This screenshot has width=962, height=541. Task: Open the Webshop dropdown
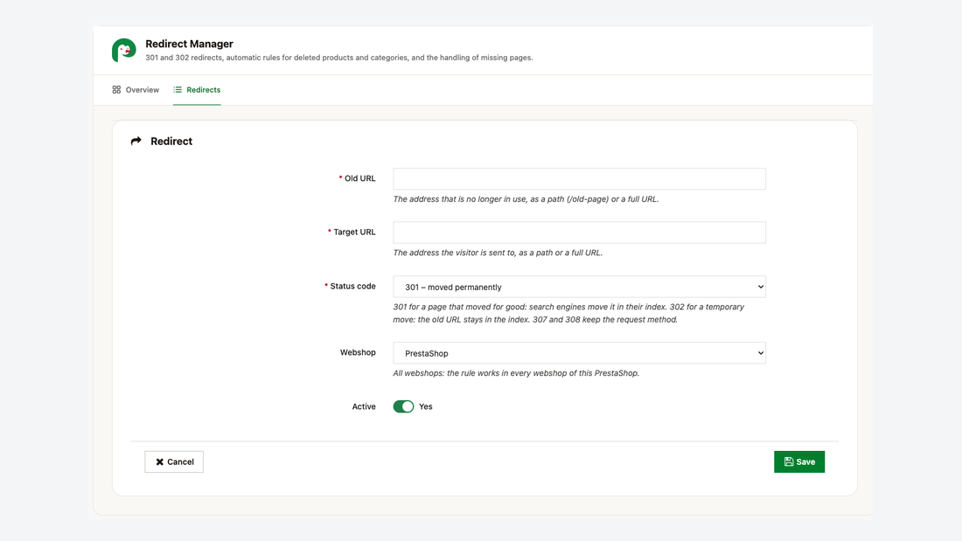pos(579,353)
